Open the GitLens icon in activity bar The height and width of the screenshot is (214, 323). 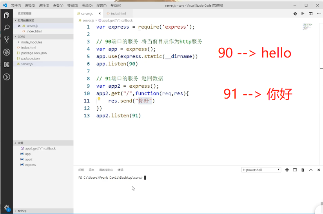(6, 77)
